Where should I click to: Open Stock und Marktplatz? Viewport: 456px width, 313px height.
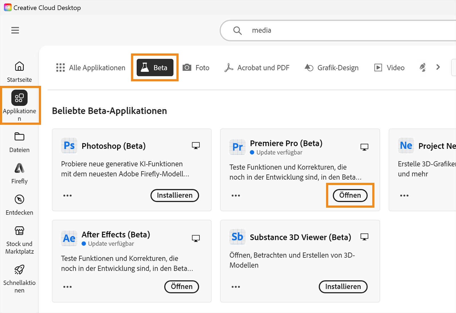point(19,240)
